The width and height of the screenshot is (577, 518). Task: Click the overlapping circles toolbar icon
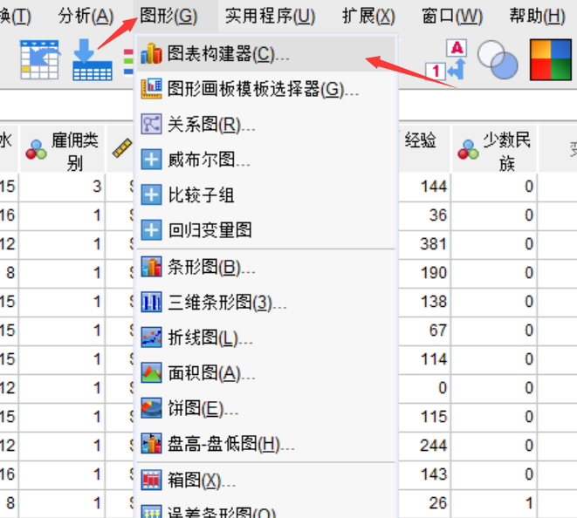point(498,59)
